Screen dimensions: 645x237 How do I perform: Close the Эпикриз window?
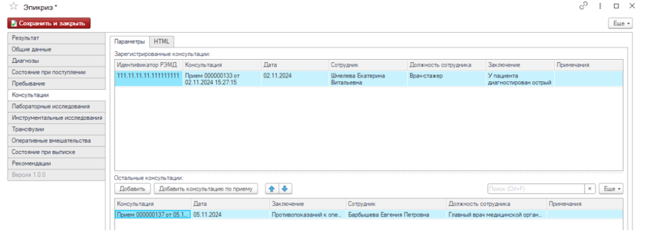(632, 6)
